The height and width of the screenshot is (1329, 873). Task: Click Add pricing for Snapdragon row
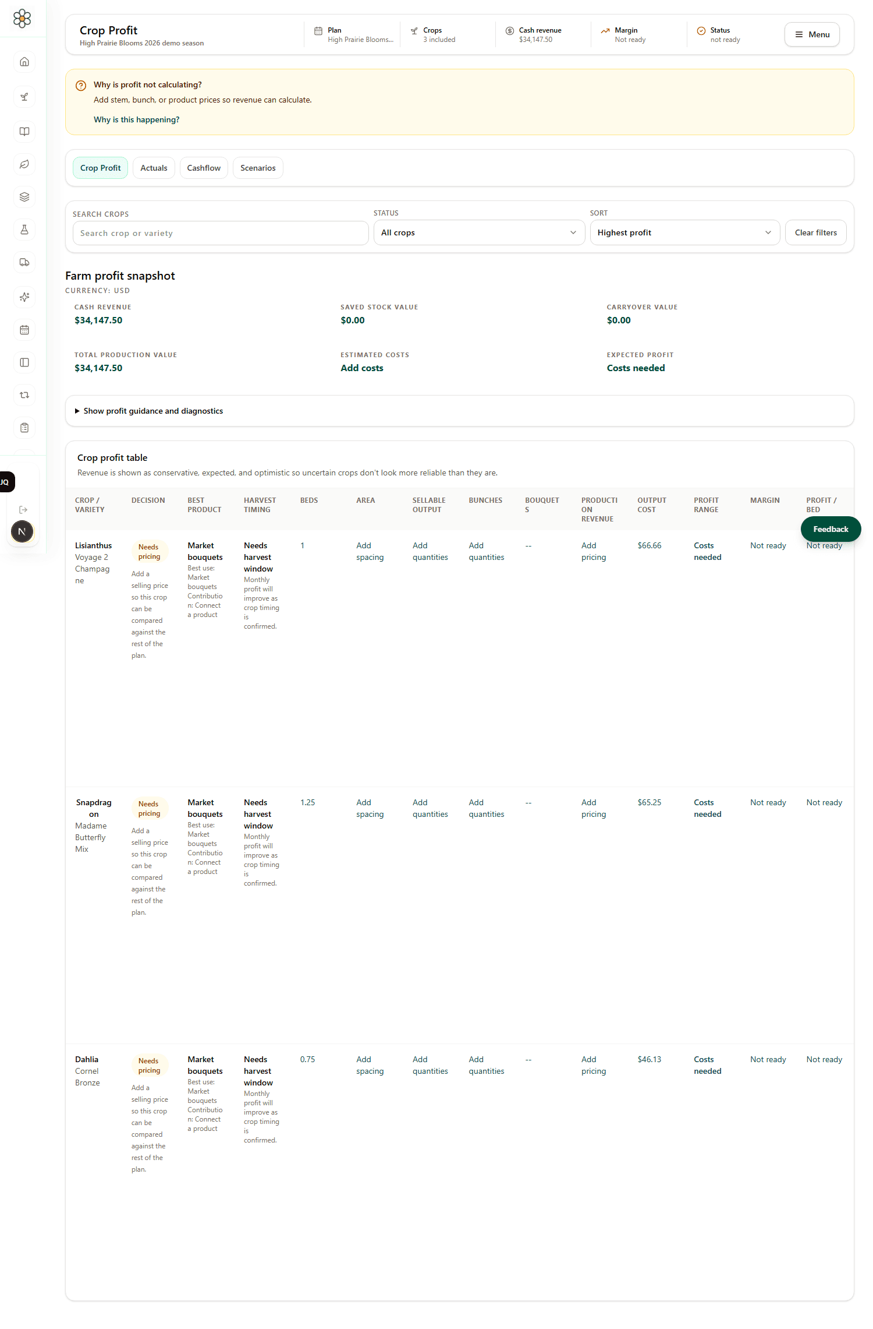[594, 808]
